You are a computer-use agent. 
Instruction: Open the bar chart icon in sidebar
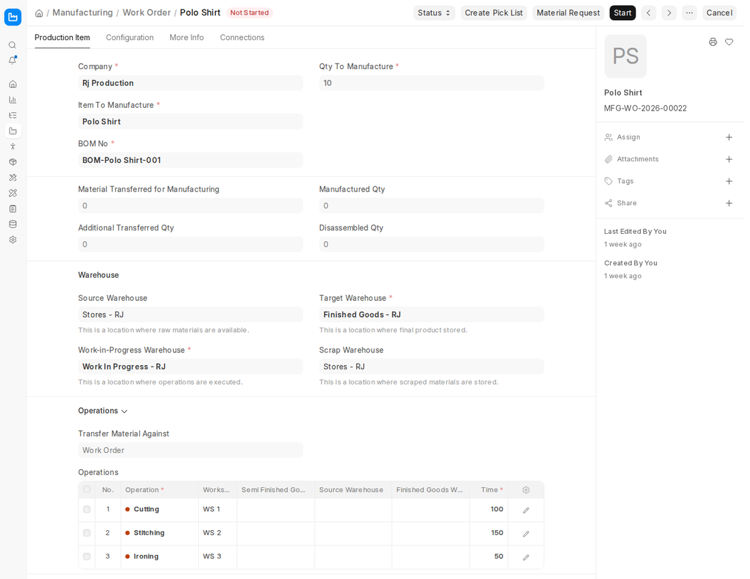tap(13, 100)
